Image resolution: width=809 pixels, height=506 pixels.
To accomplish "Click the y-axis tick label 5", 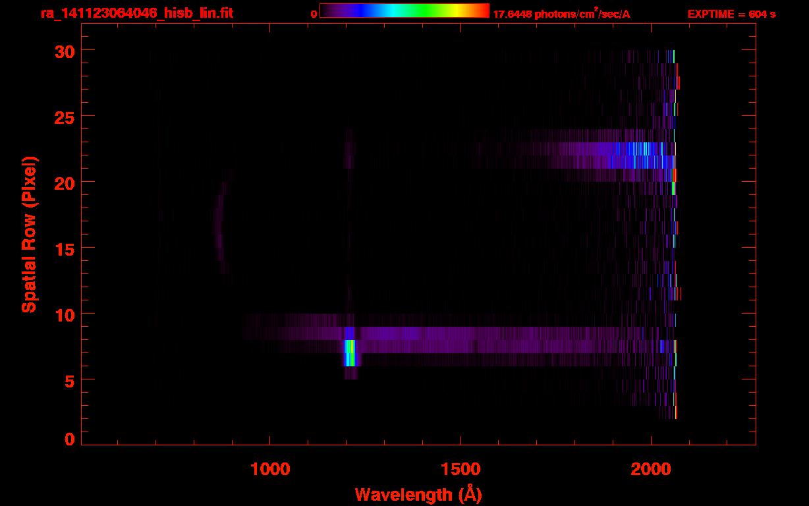I will [x=69, y=380].
